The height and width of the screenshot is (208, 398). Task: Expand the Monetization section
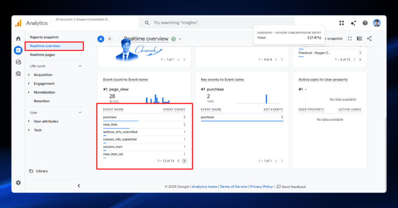44,92
